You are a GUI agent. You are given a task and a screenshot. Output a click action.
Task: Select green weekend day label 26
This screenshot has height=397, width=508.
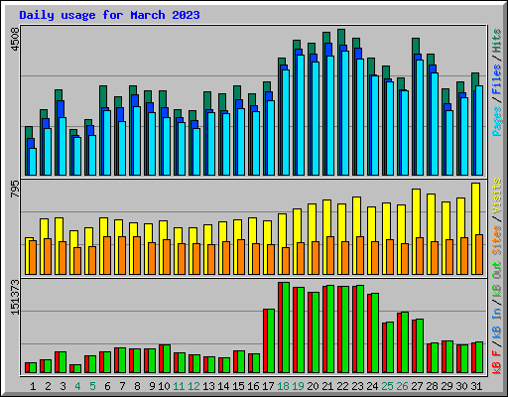[x=402, y=386]
